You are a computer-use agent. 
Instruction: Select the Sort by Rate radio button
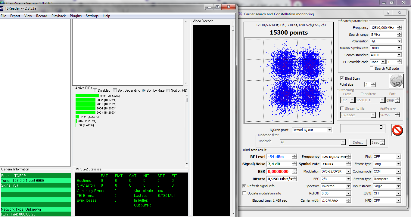tap(144, 90)
